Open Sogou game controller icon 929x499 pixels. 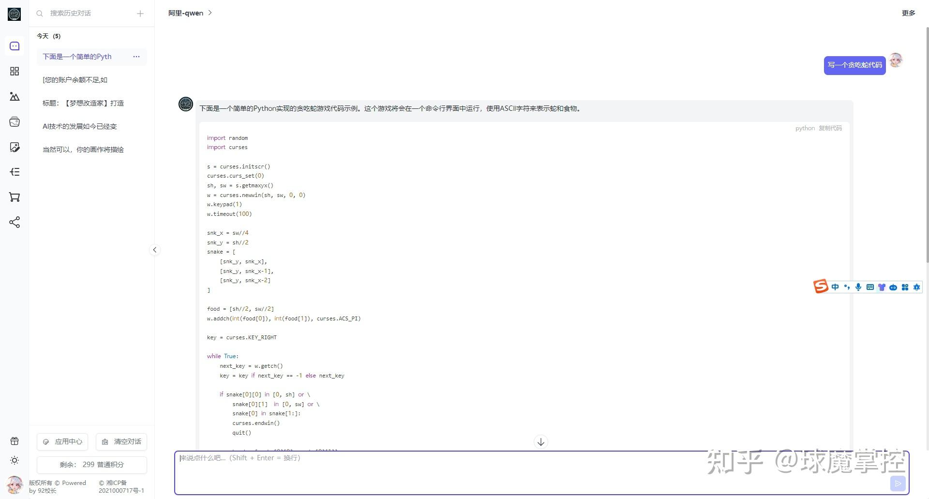click(893, 287)
